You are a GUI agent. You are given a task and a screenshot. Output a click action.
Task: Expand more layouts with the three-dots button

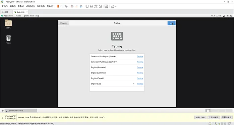117,89
